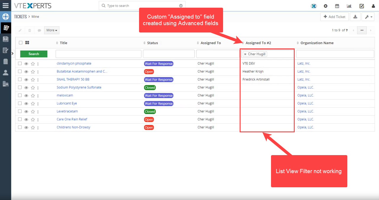Click the trash delete toolbar icon
Viewport: 379px width, 200px height.
pos(30,30)
